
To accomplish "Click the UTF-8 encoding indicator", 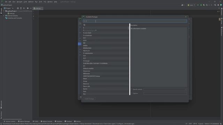I will click(195, 124).
